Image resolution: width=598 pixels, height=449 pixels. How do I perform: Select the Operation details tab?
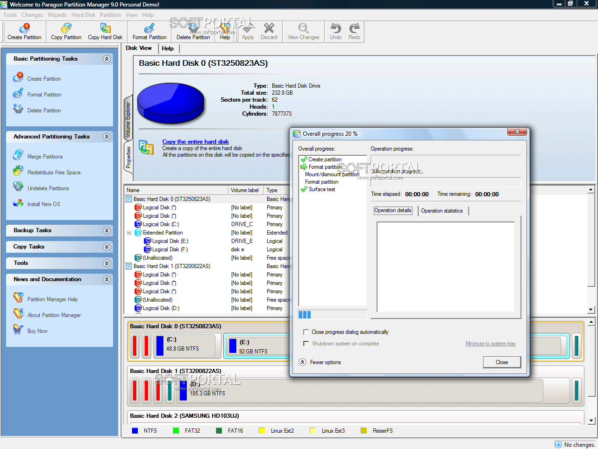click(x=393, y=210)
